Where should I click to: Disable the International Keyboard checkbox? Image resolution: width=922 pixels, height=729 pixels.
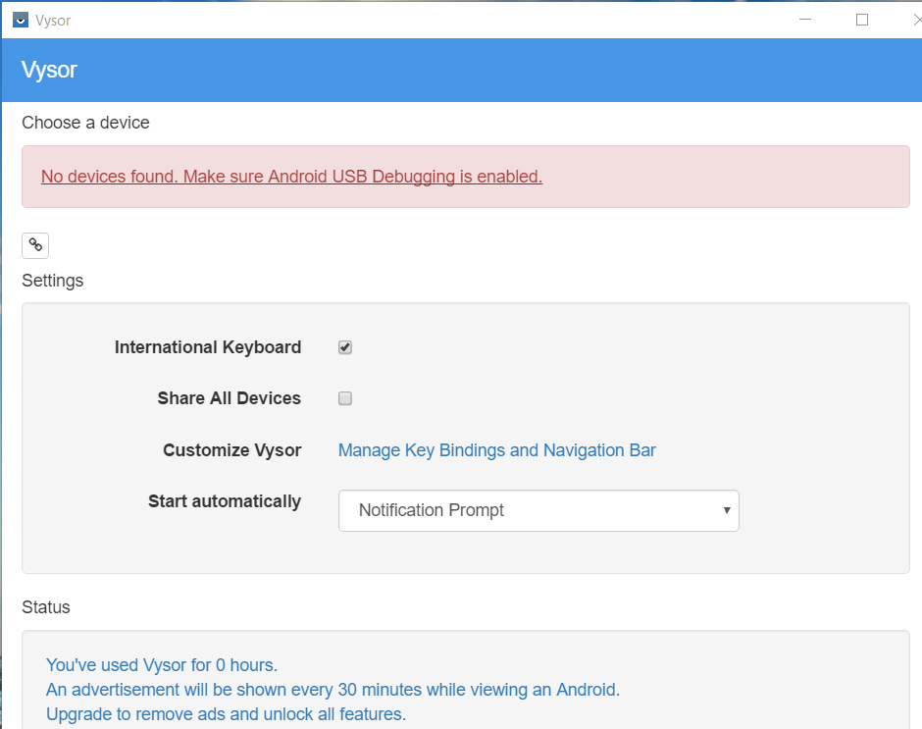[x=345, y=347]
